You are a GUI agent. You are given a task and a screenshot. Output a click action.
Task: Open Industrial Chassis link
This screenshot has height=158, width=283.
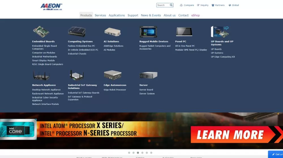pos(77,54)
